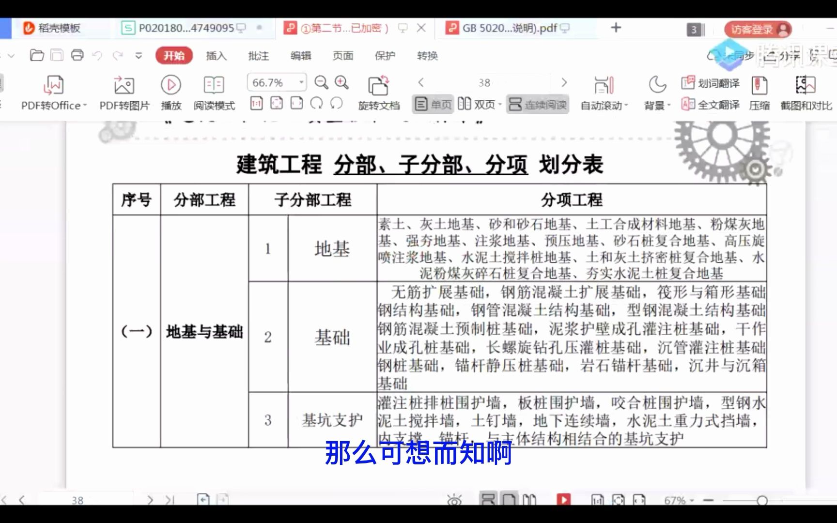
Task: Toggle 双页 two-page view mode
Action: [480, 103]
